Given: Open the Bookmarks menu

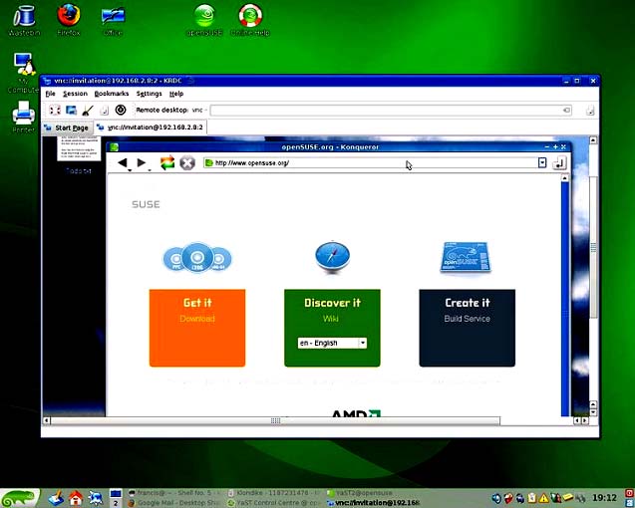Looking at the screenshot, I should pyautogui.click(x=111, y=94).
